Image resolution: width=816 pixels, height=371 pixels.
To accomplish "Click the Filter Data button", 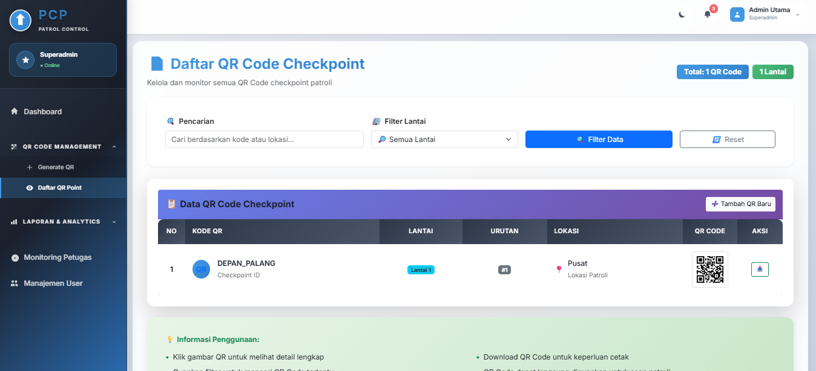I will point(599,140).
